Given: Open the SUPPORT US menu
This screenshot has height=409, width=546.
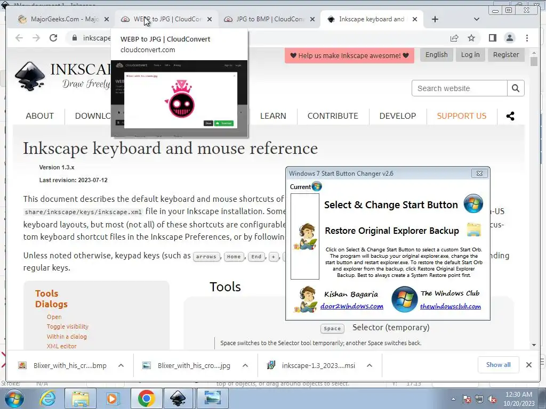Looking at the screenshot, I should [x=461, y=116].
